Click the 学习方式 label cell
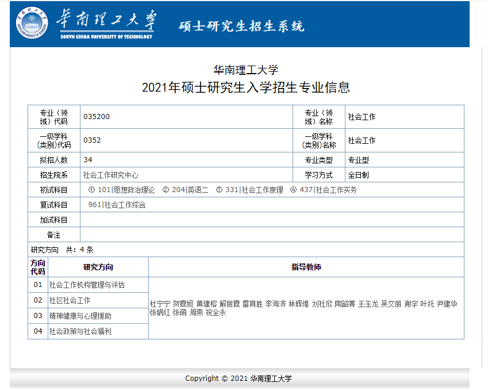 tap(318, 175)
